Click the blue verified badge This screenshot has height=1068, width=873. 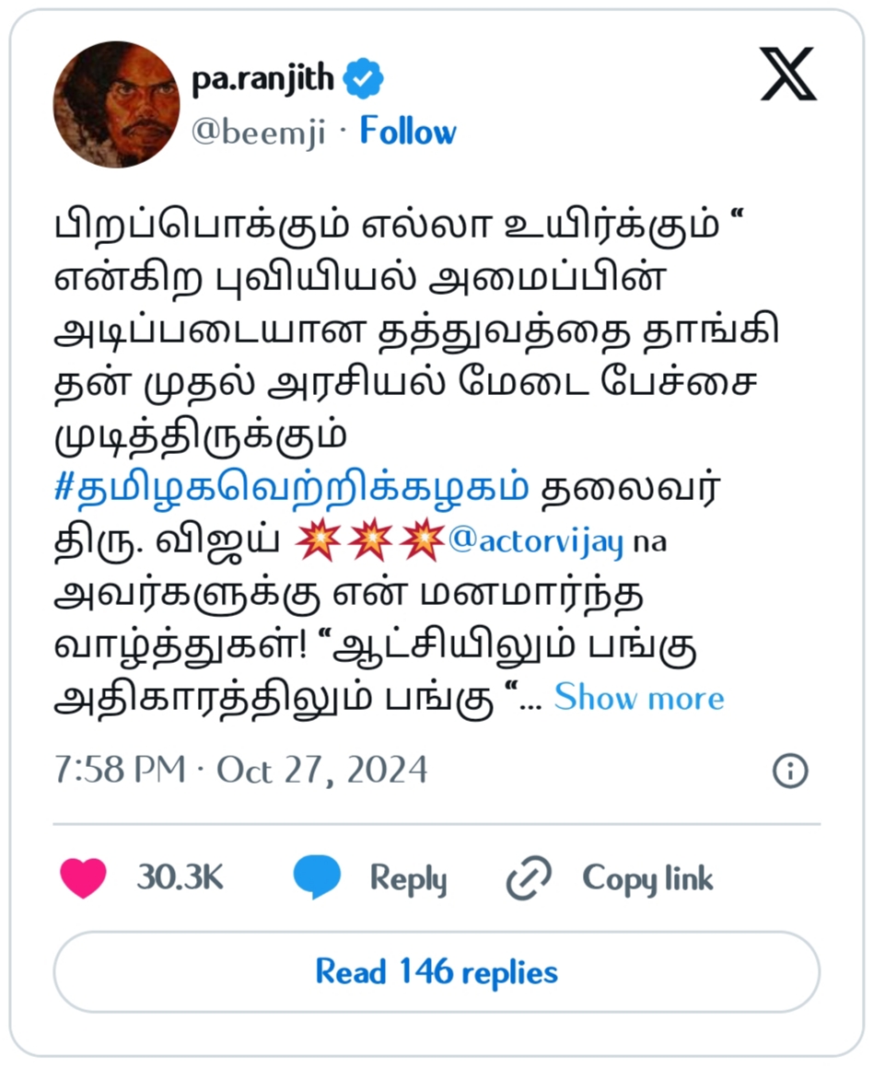click(363, 78)
